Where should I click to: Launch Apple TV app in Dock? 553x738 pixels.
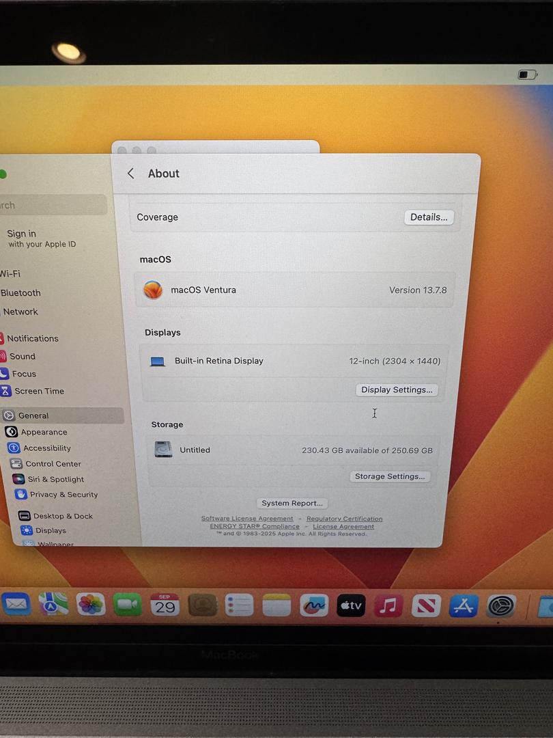[351, 605]
